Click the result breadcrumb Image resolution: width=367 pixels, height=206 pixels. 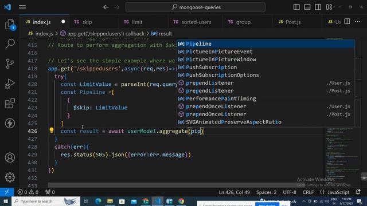click(x=162, y=34)
